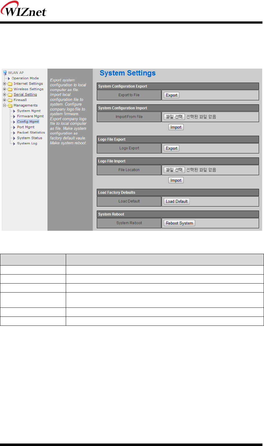
Task: Click the Load Default button
Action: coord(177,201)
